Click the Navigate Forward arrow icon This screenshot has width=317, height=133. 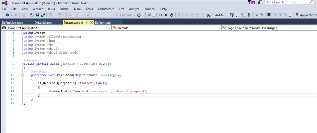[16, 15]
